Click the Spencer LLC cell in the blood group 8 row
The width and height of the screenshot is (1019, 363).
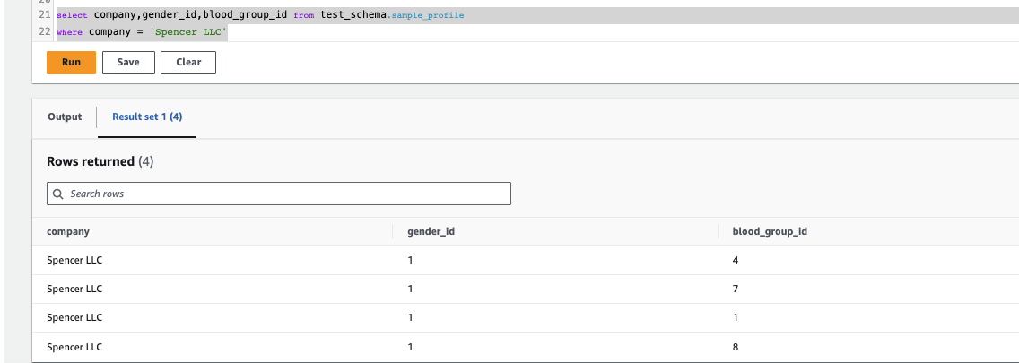point(74,348)
